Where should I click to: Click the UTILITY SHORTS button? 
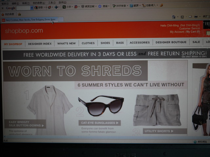[x=165, y=131]
